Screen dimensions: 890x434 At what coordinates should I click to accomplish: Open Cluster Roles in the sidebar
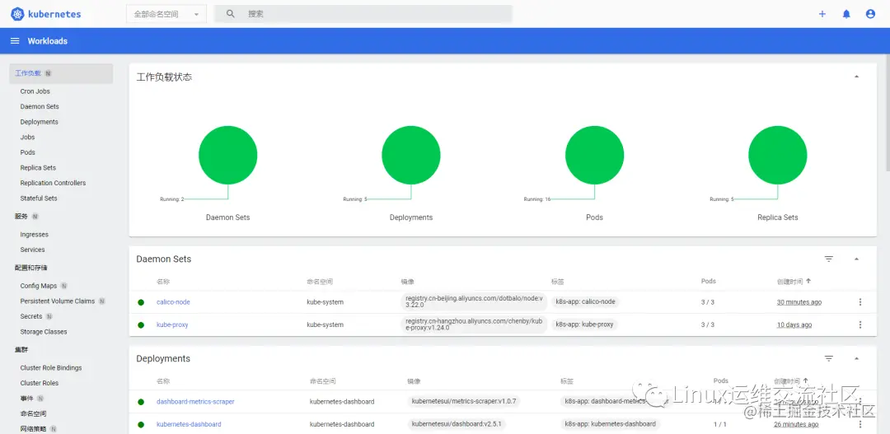(40, 384)
